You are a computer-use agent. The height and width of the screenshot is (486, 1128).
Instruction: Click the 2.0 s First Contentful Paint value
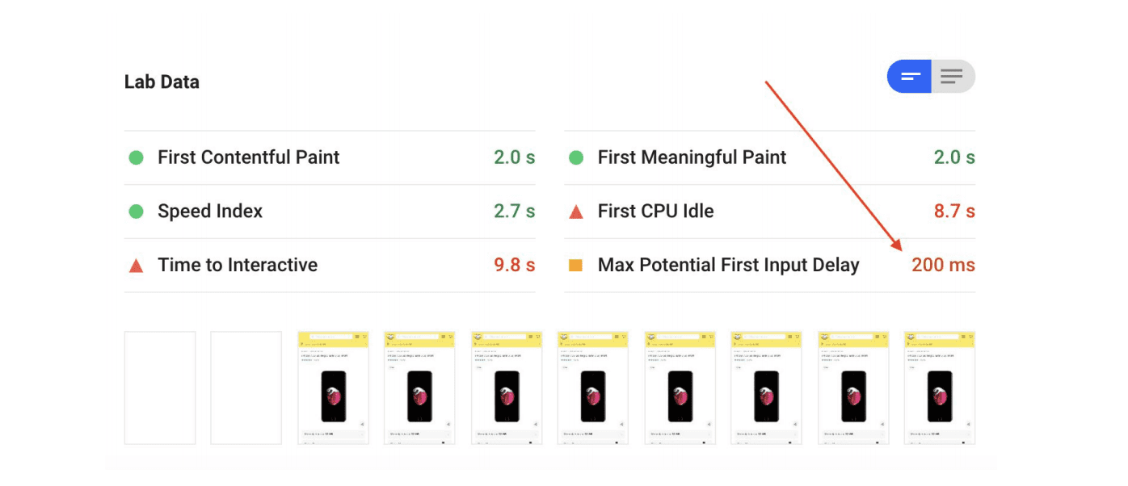click(514, 157)
